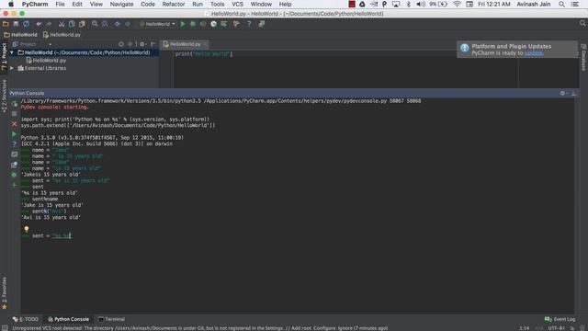This screenshot has height=331, width=588.
Task: Open the Tools menu
Action: [x=217, y=4]
